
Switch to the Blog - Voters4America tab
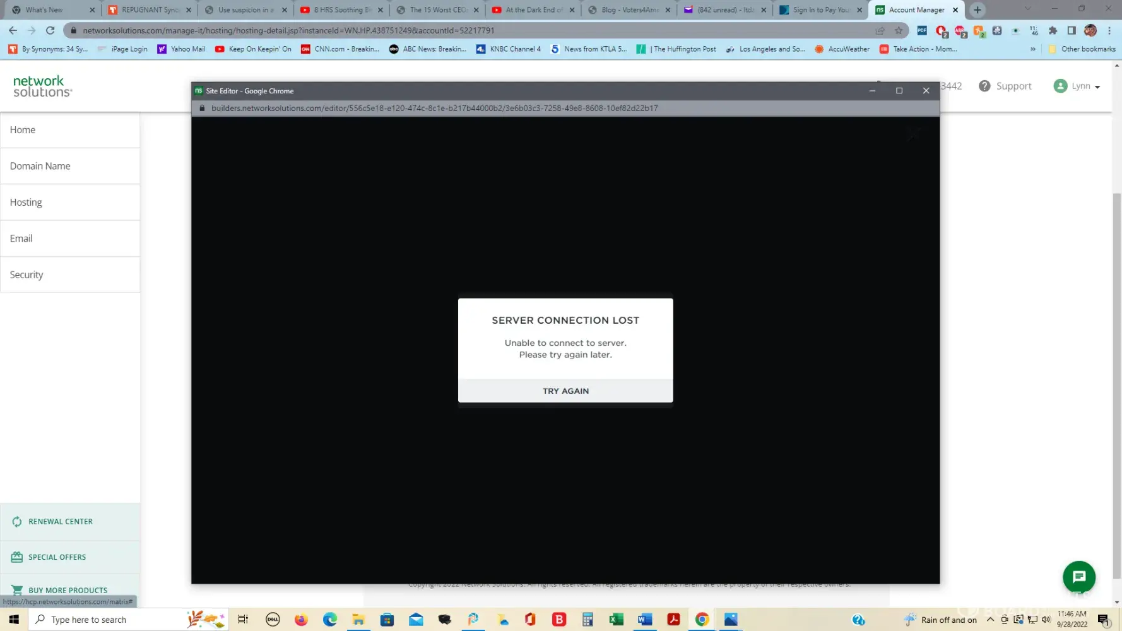pyautogui.click(x=629, y=9)
